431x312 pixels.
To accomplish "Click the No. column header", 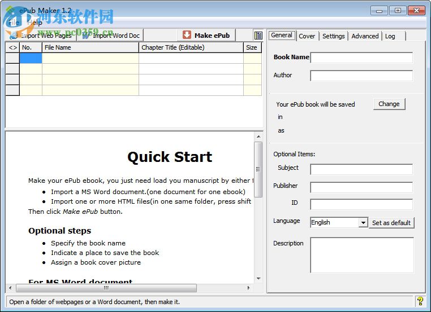I will pos(31,47).
